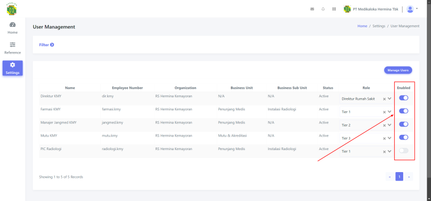Screen dimensions: 431x201
Task: Sort by the Name column header
Action: click(x=70, y=88)
